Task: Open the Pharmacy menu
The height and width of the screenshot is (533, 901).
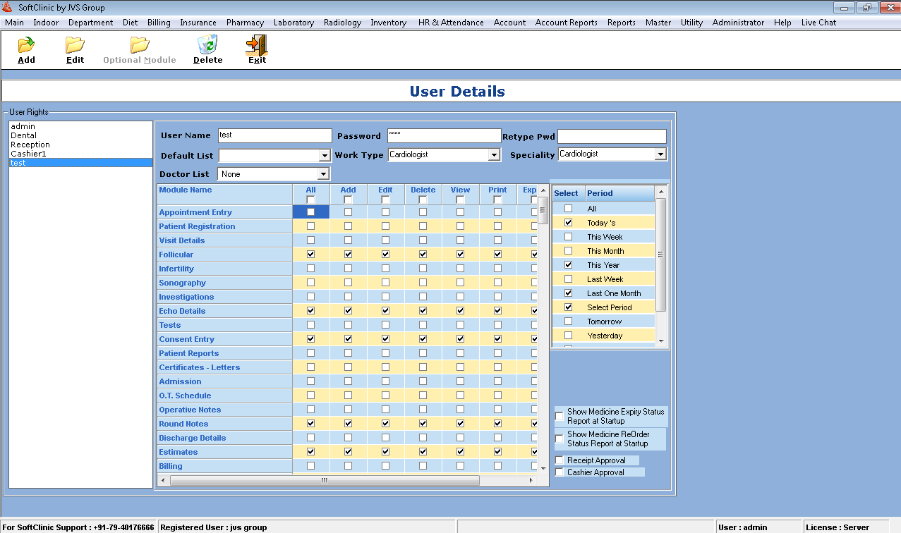Action: click(x=245, y=23)
